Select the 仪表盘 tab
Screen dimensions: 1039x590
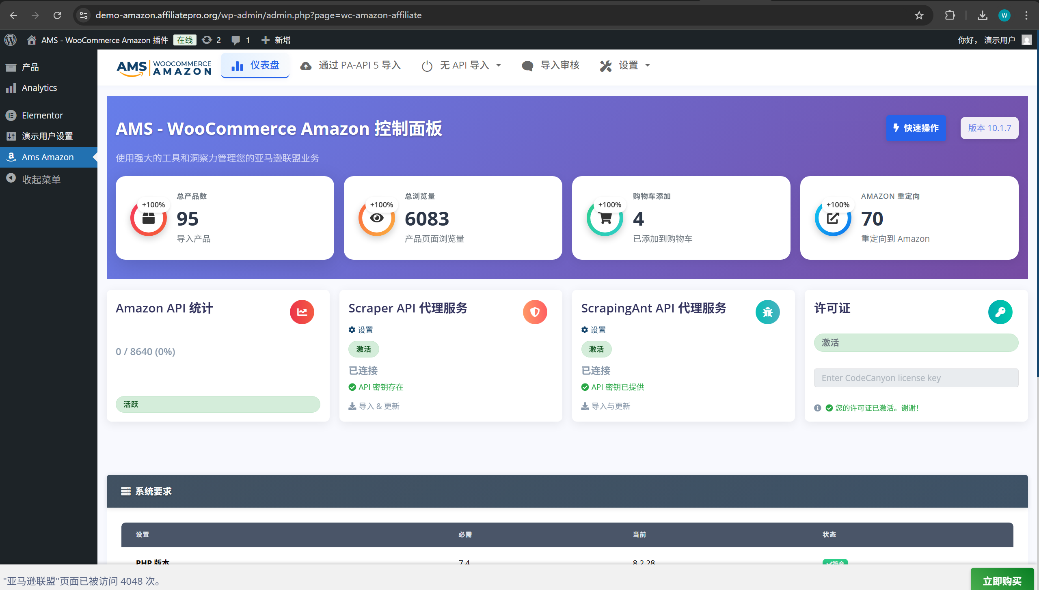[255, 65]
